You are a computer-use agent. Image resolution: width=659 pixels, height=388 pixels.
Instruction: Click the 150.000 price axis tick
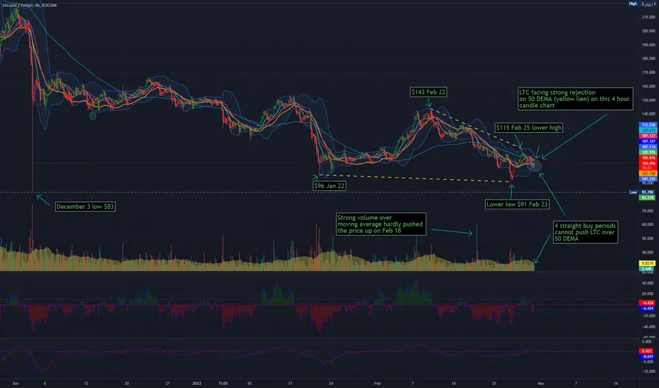pyautogui.click(x=648, y=100)
